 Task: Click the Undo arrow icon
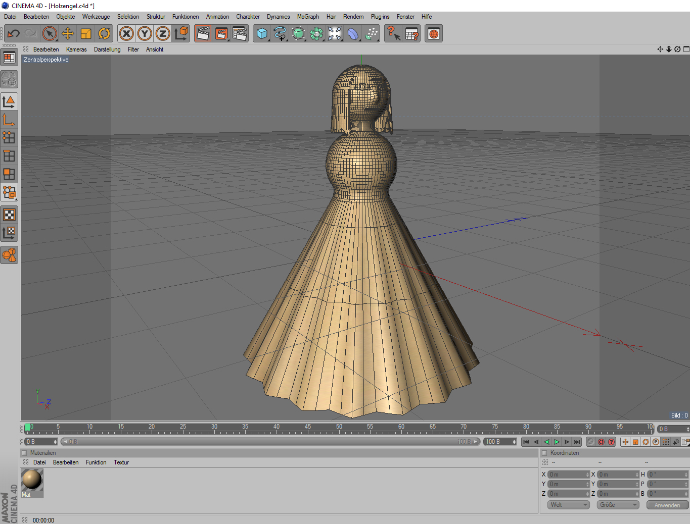pos(13,34)
